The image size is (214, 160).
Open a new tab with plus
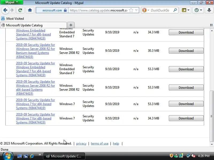pyautogui.click(x=71, y=25)
